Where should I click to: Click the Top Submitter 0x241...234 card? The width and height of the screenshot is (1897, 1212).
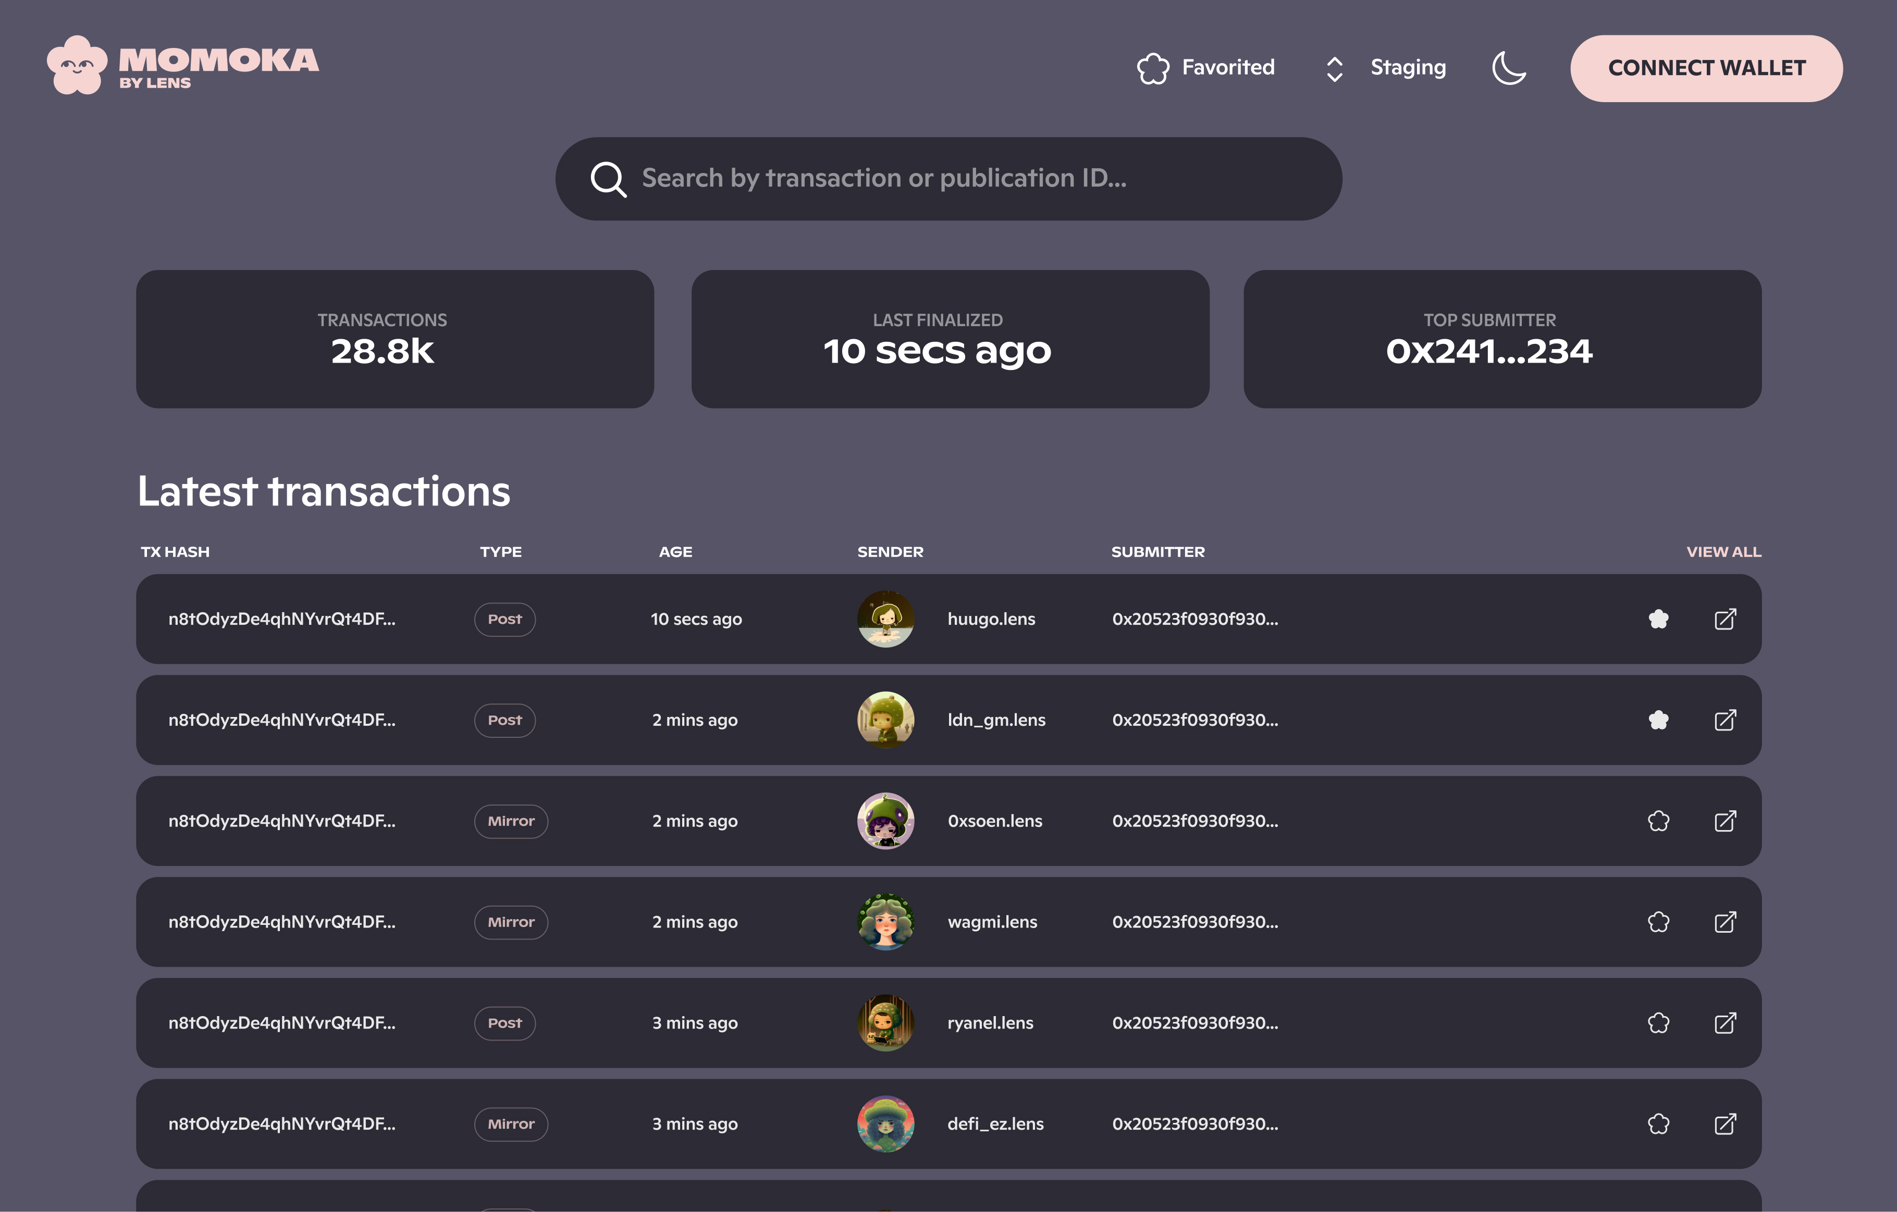click(x=1501, y=339)
